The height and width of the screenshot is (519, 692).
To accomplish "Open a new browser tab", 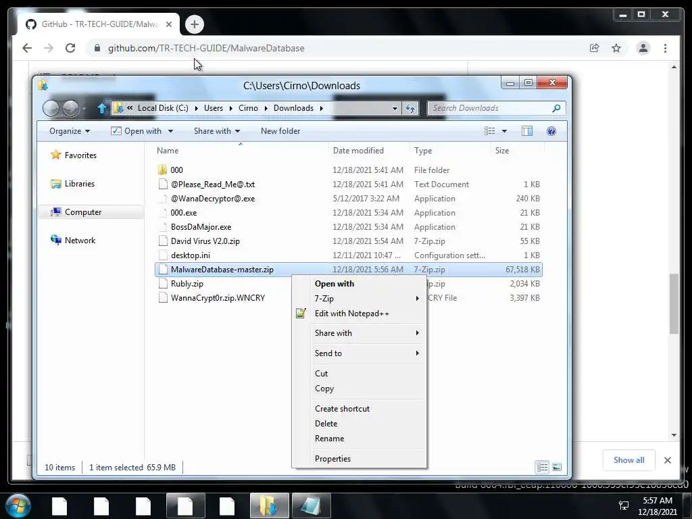I will click(194, 24).
